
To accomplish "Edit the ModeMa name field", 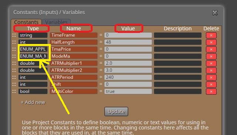I will pos(74,56).
